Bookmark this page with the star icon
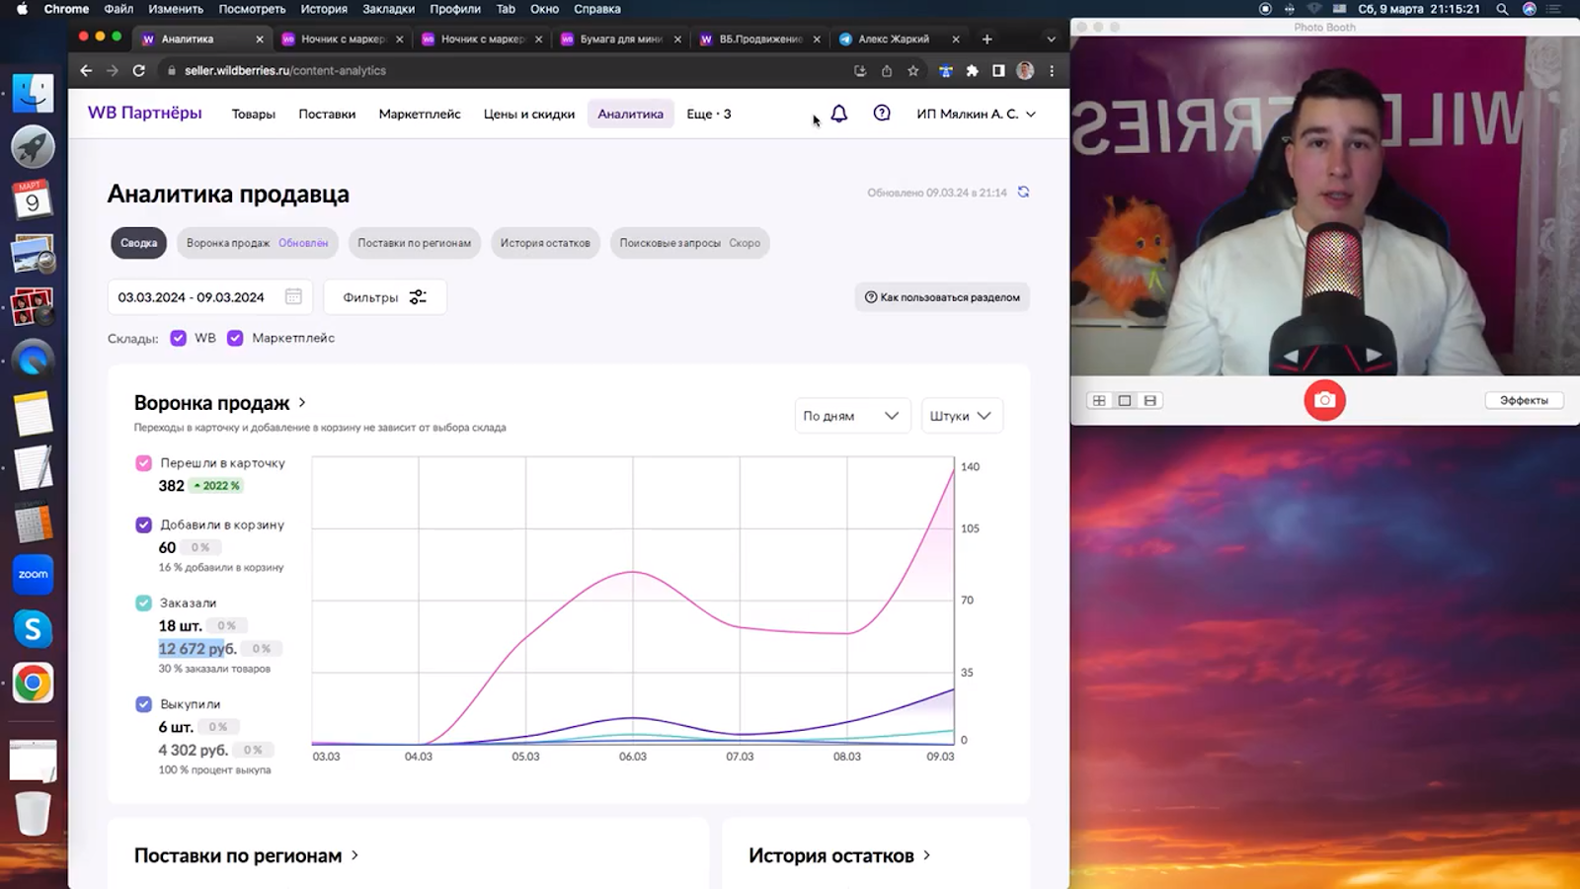 [913, 70]
